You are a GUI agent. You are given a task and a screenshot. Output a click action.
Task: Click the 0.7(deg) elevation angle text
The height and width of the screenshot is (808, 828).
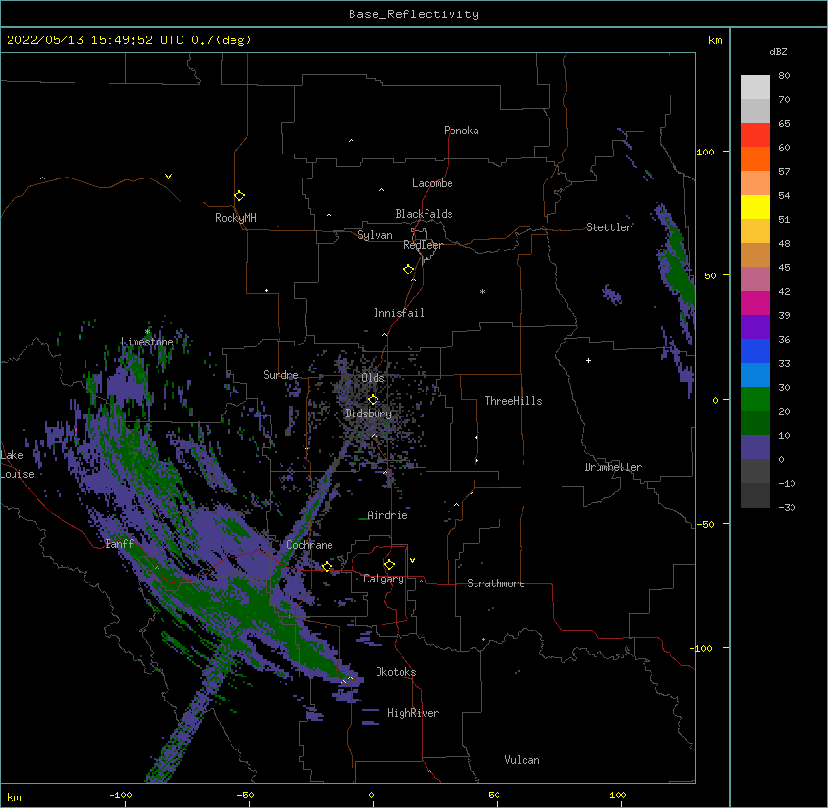coord(221,40)
